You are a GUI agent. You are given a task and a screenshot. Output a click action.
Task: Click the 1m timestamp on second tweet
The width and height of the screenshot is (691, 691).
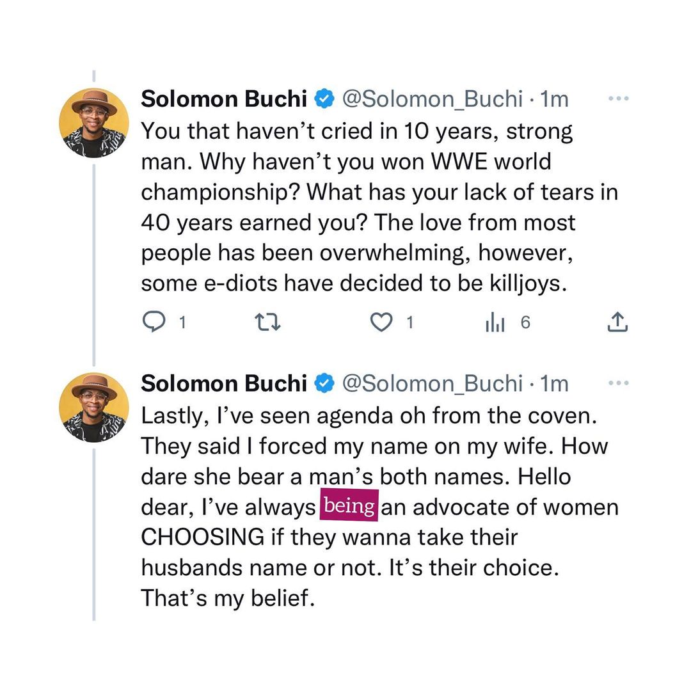[554, 383]
